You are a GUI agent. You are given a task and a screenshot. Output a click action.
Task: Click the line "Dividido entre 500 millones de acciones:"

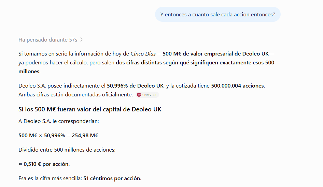67,150
